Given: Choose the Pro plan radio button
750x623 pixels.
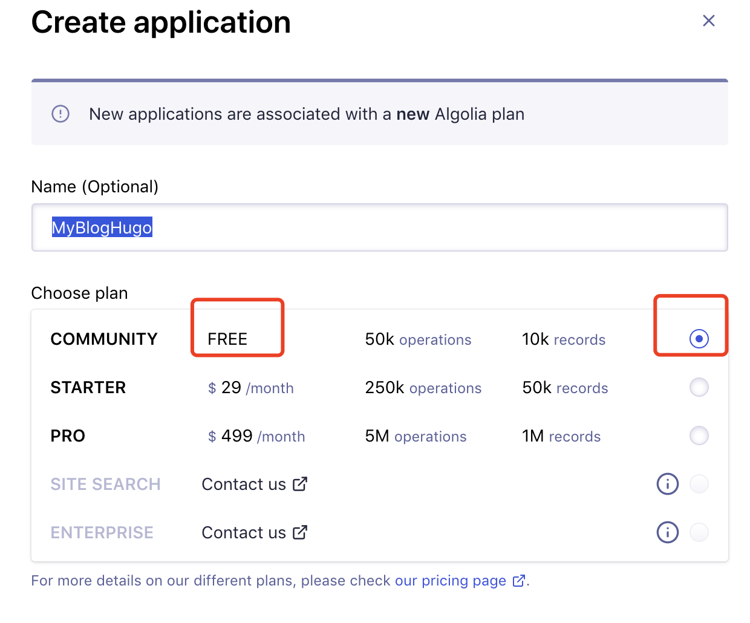Looking at the screenshot, I should (699, 435).
